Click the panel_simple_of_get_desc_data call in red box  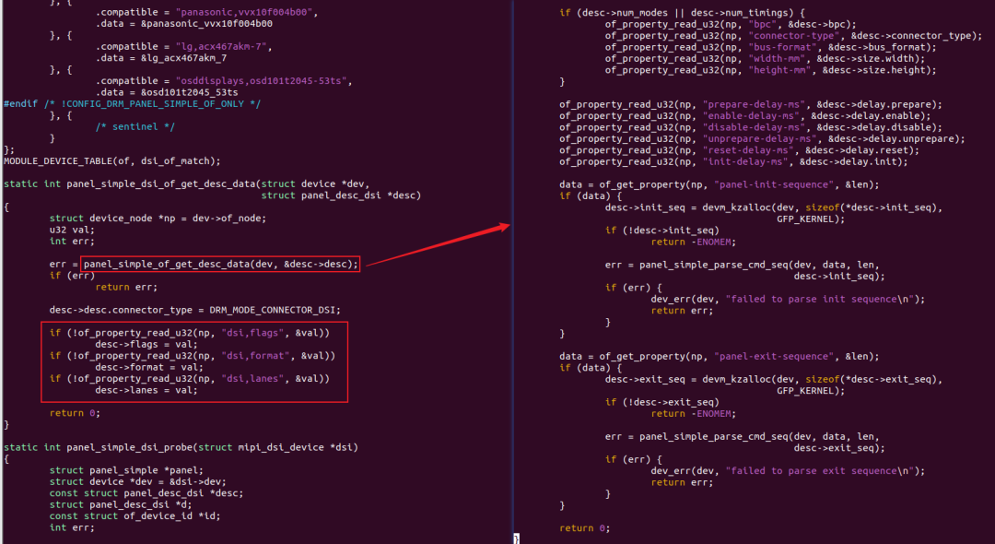click(221, 264)
